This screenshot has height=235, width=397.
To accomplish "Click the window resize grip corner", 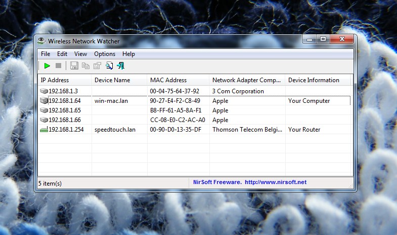I will point(350,186).
